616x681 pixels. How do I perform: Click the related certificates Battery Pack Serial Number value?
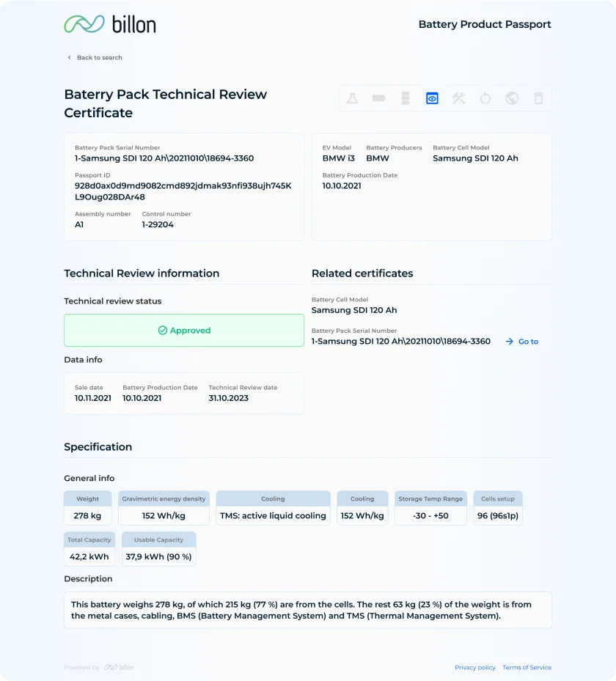point(401,342)
